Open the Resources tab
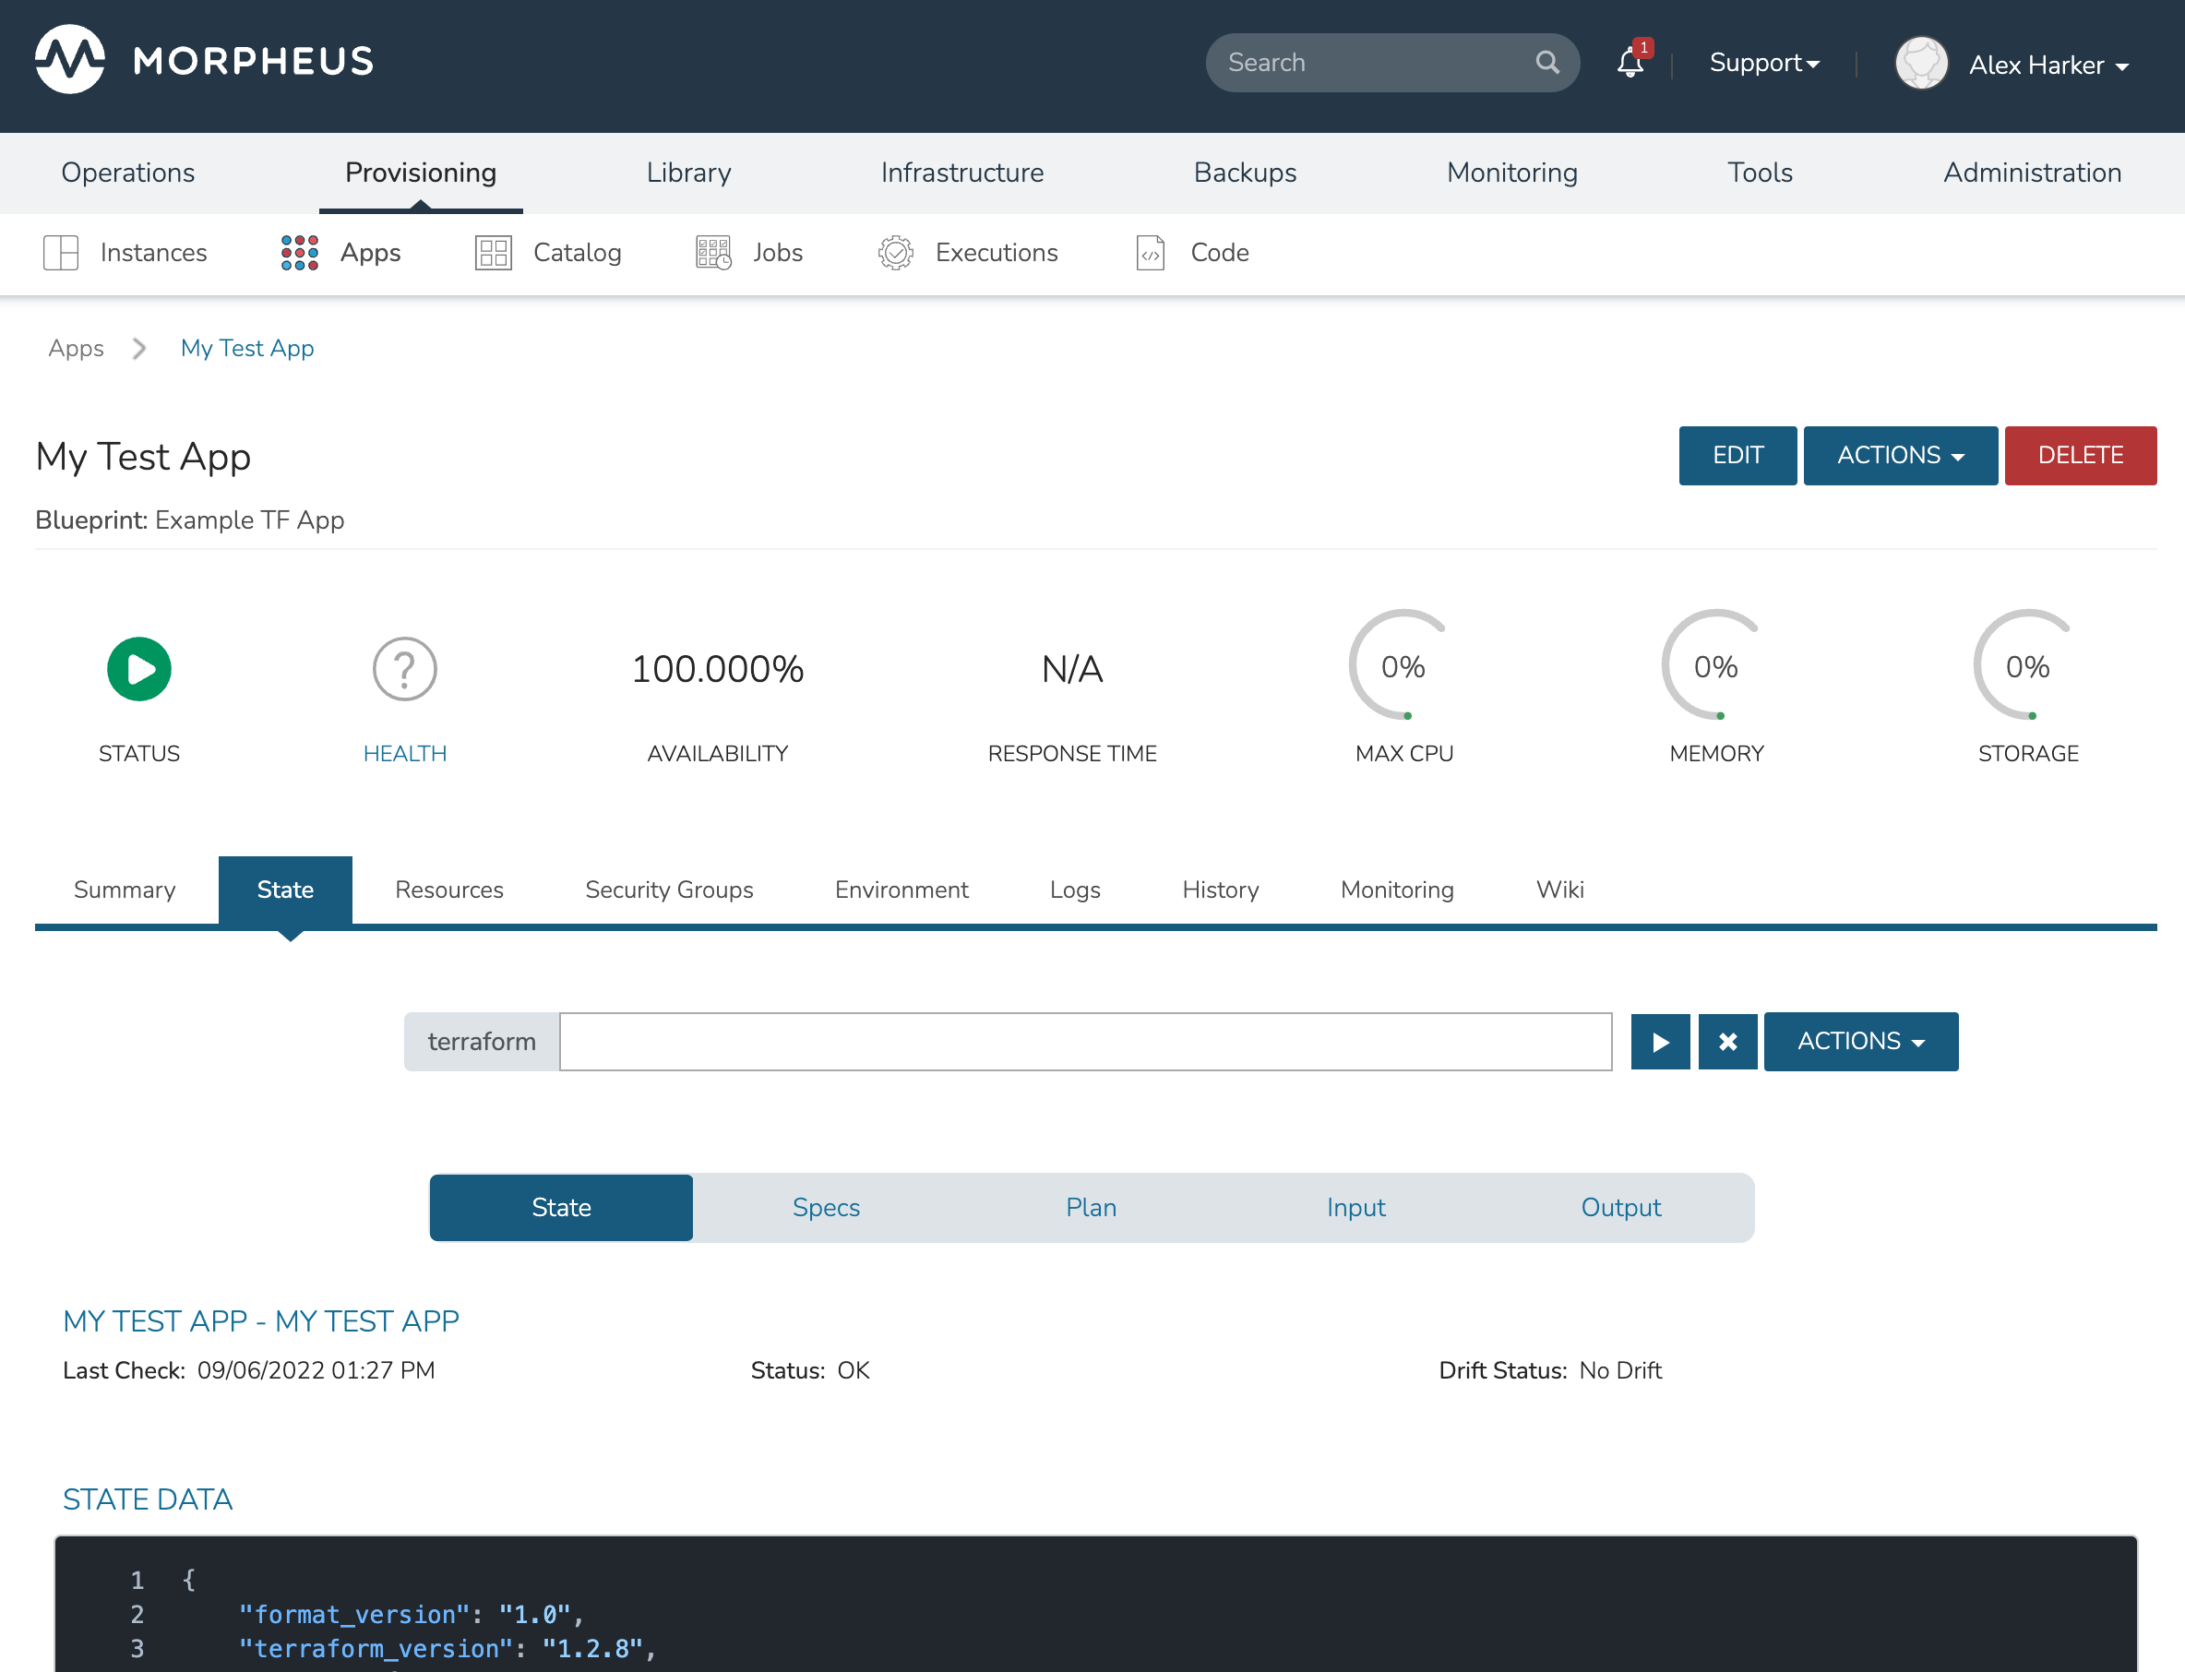 [x=448, y=890]
